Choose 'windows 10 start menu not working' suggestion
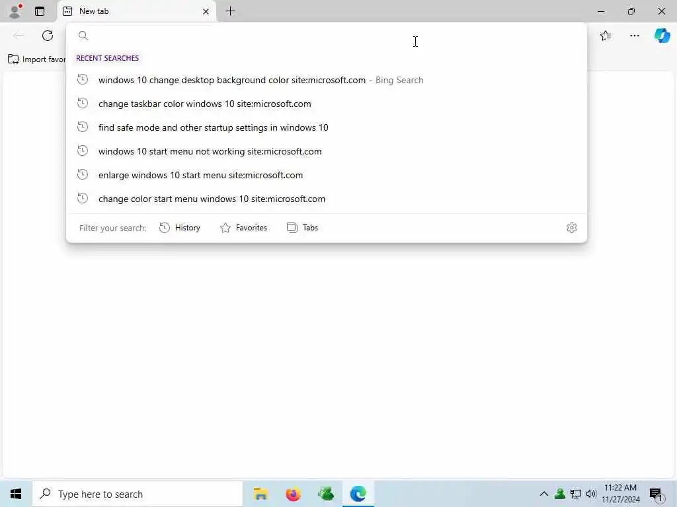The image size is (677, 507). [327, 151]
